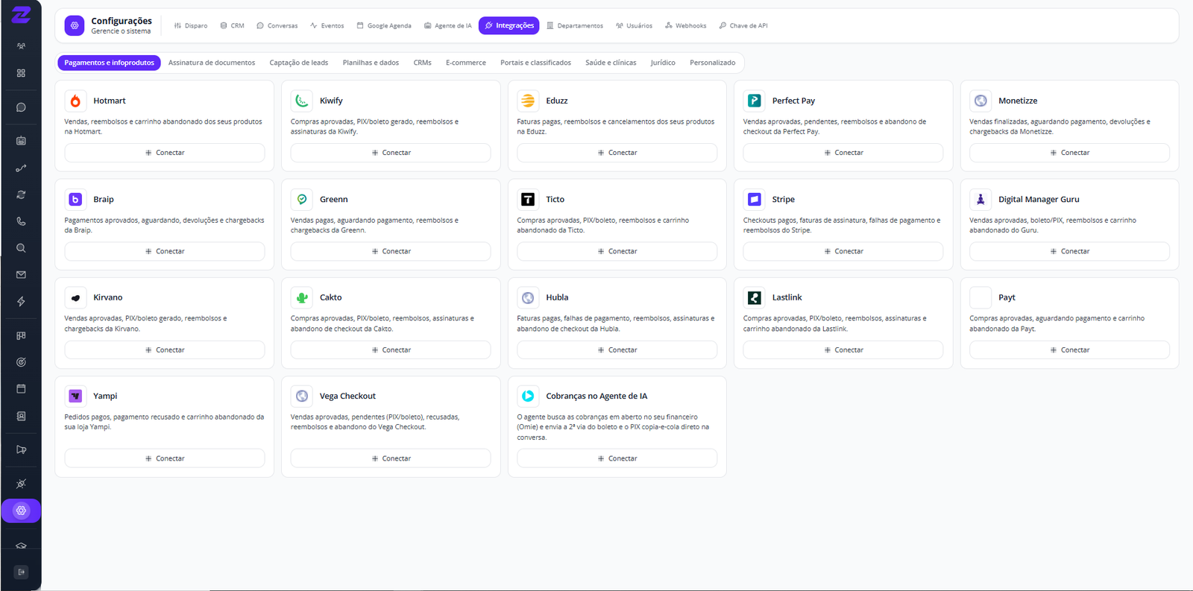Open the Agente de IA tab

[447, 25]
